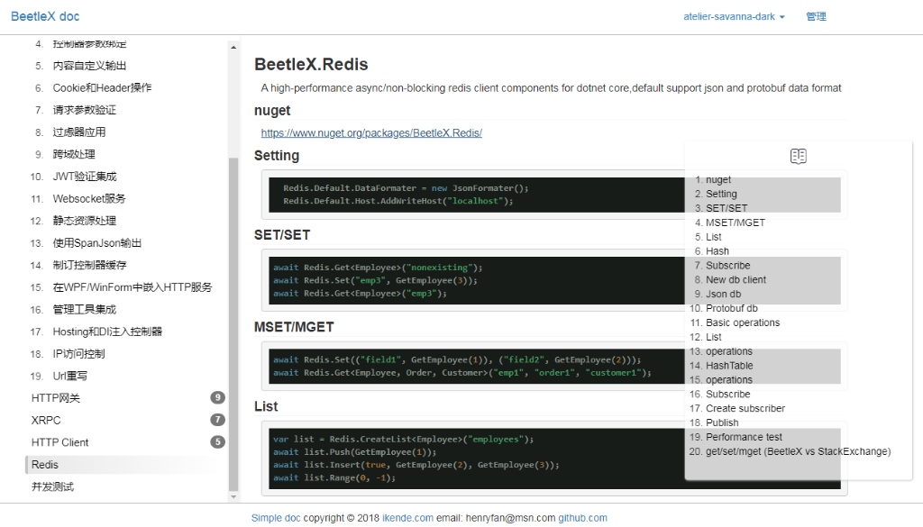Click the book icon atop the contents panel
Image resolution: width=923 pixels, height=527 pixels.
point(798,156)
